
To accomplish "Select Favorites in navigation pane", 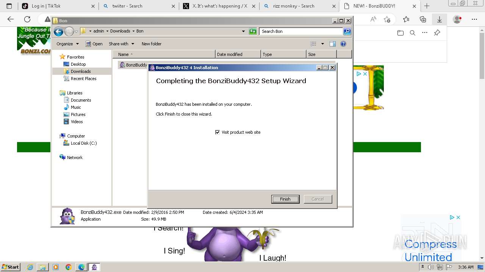I will tap(75, 57).
